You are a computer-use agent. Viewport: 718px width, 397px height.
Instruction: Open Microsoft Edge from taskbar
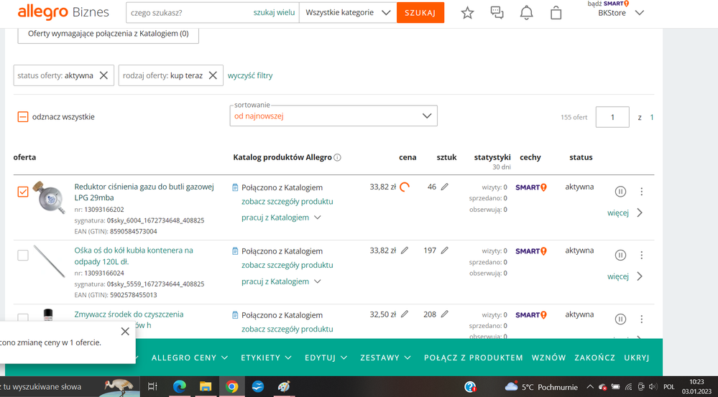tap(179, 386)
